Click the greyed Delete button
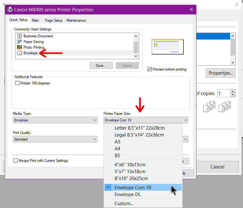This screenshot has height=208, width=243. pyautogui.click(x=127, y=66)
